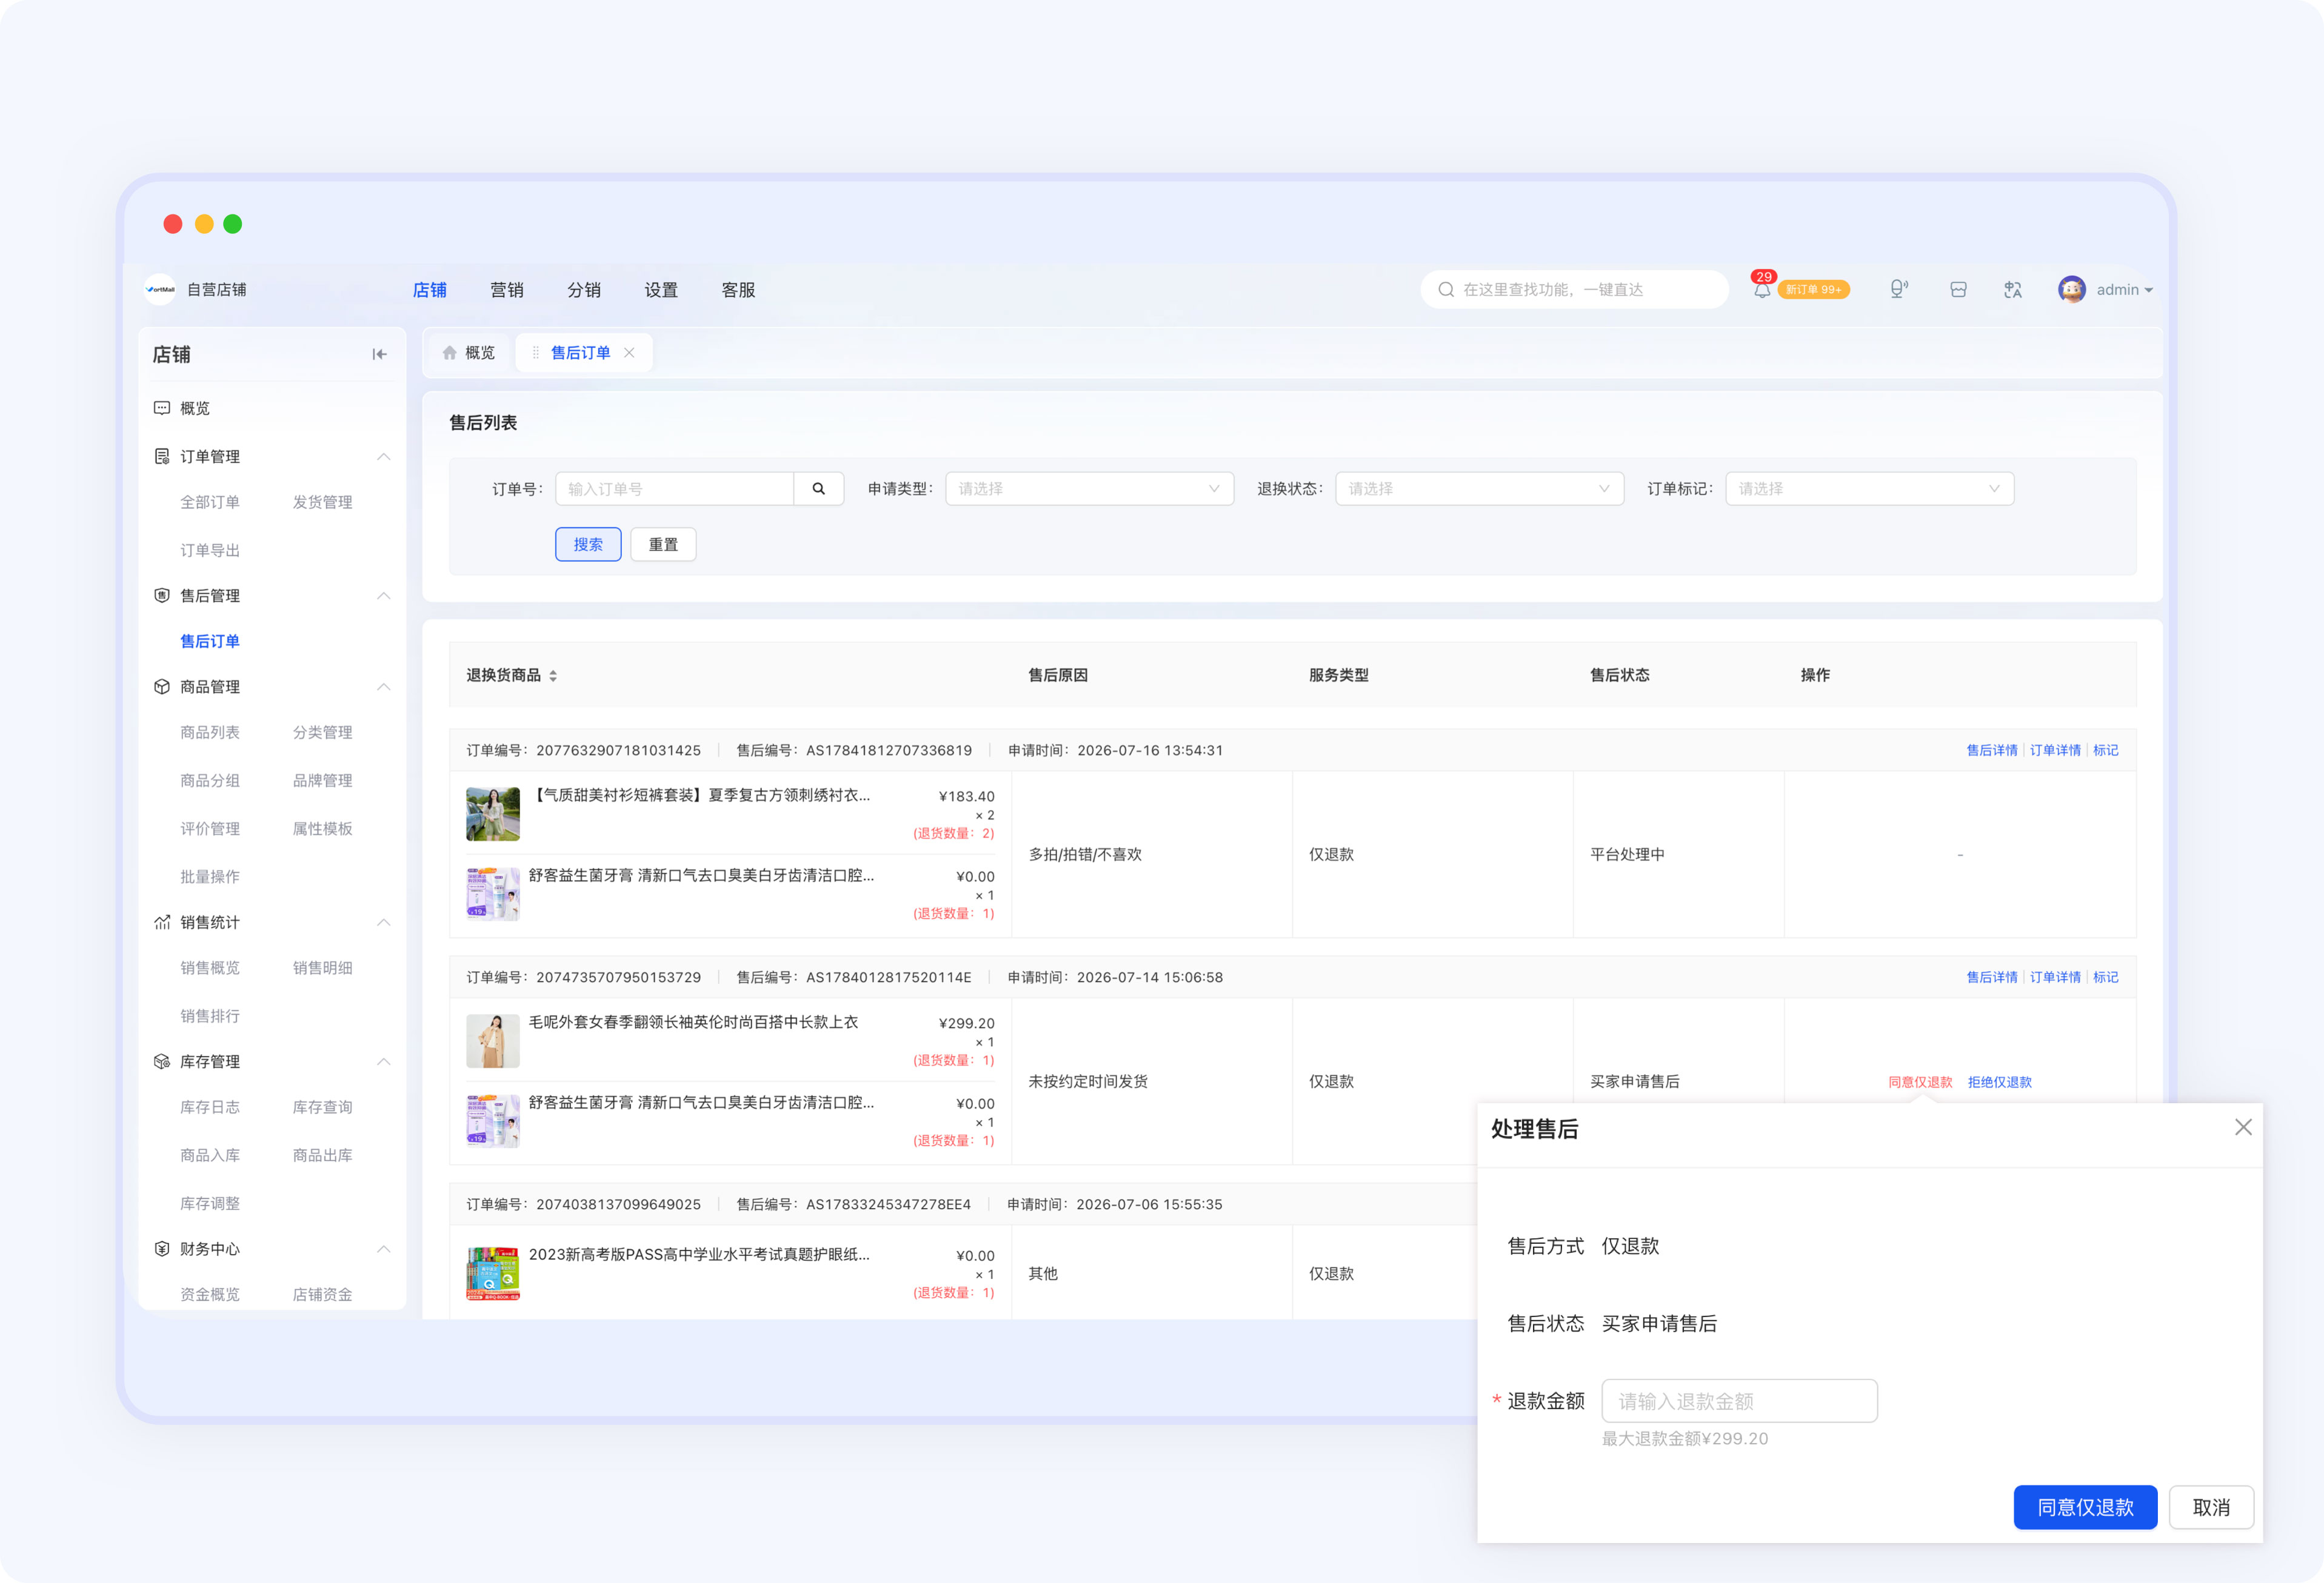Select the 店铺 top menu
The width and height of the screenshot is (2324, 1583).
tap(430, 290)
